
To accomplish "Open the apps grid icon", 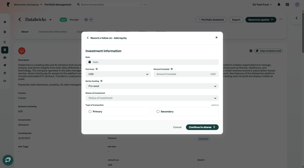I will click(x=287, y=5).
